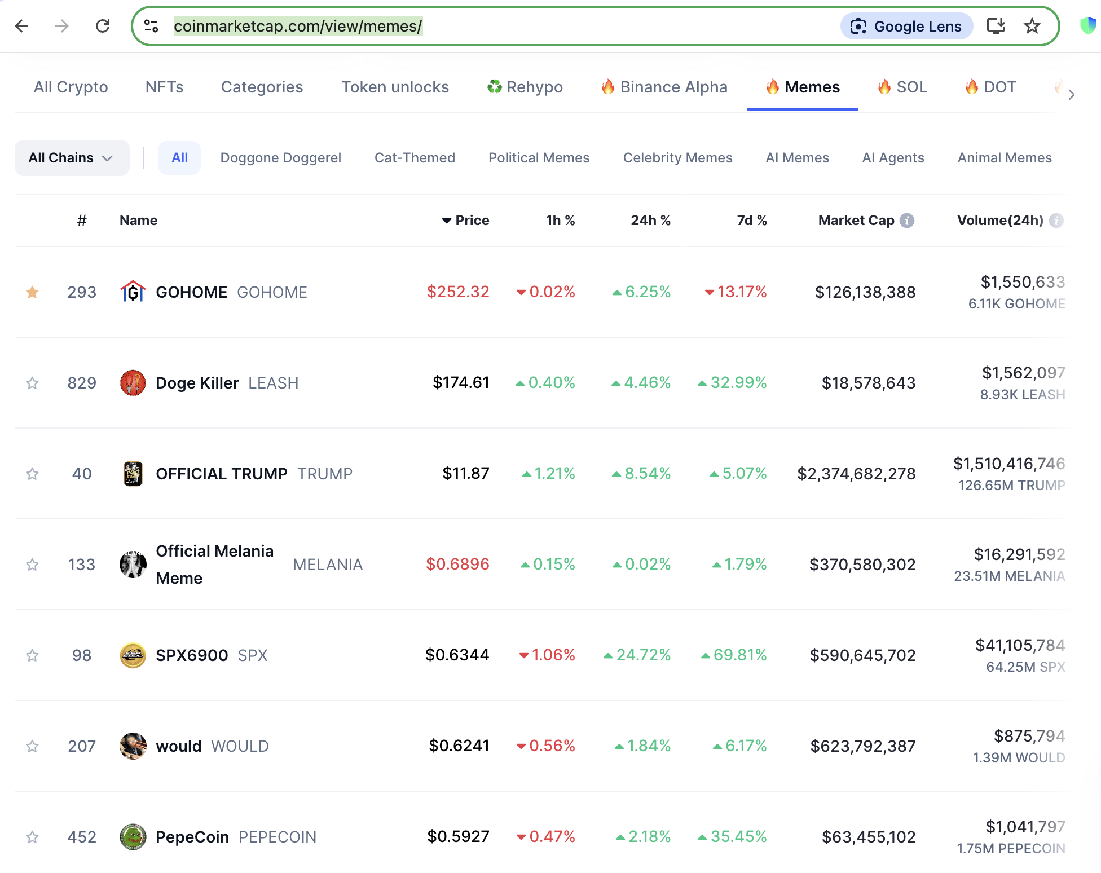Open the DOT tab

tap(990, 87)
